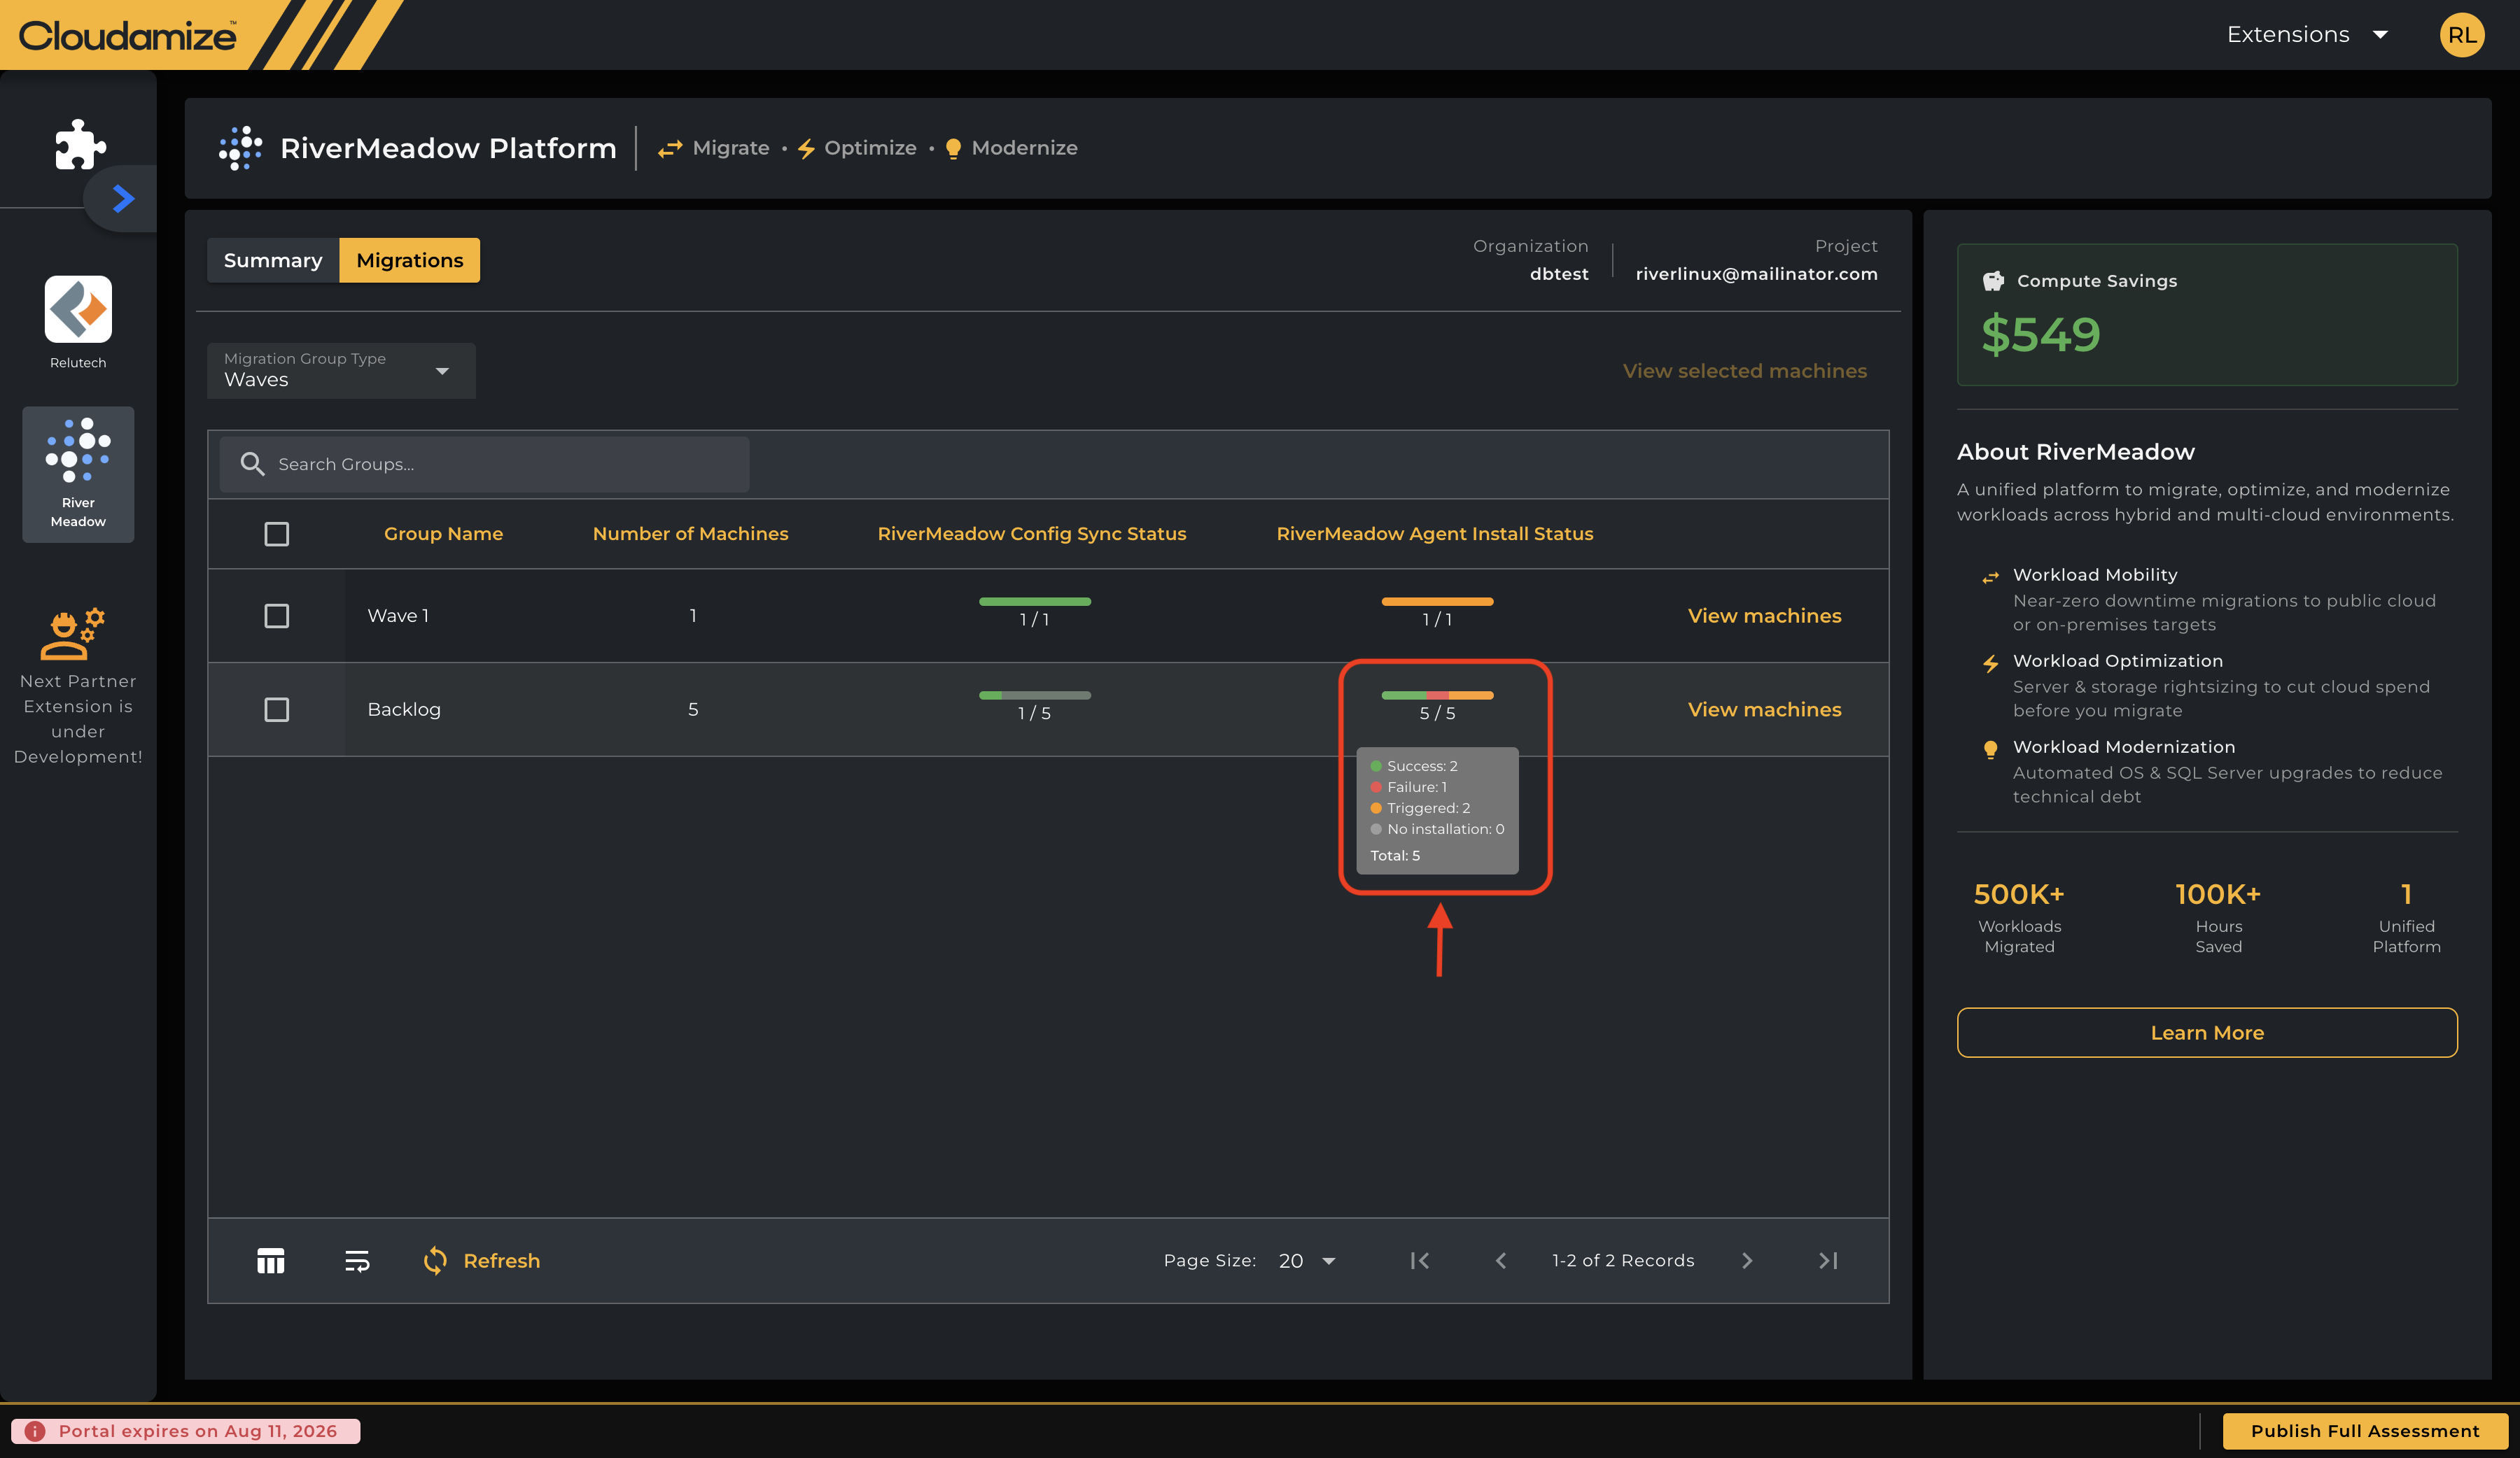Click the Compute Savings piggy bank icon
The height and width of the screenshot is (1458, 2520).
pyautogui.click(x=1993, y=281)
